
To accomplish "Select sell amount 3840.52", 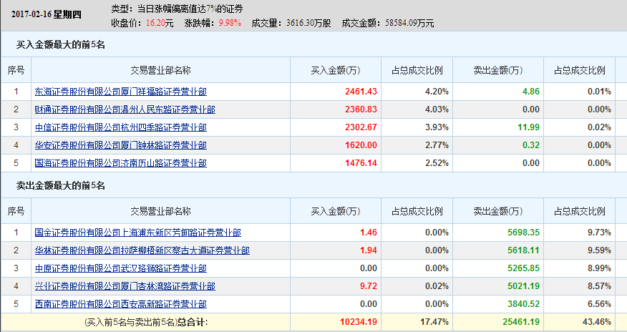I will click(524, 304).
